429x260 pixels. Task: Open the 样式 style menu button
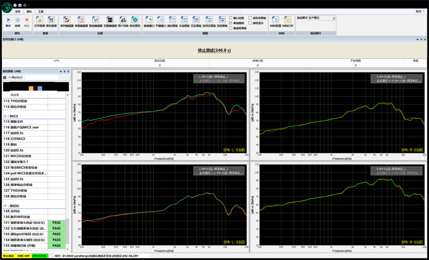(x=419, y=11)
